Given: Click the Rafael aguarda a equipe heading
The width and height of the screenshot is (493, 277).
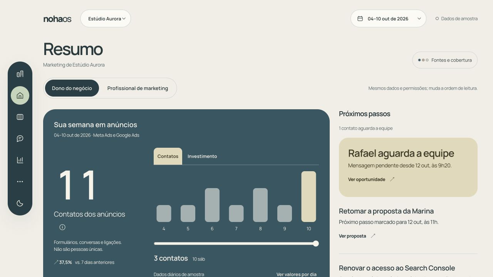Looking at the screenshot, I should click(401, 154).
